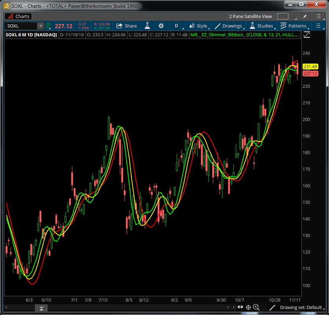The height and width of the screenshot is (315, 329).
Task: Toggle the price axis scale icon
Action: coord(307,35)
